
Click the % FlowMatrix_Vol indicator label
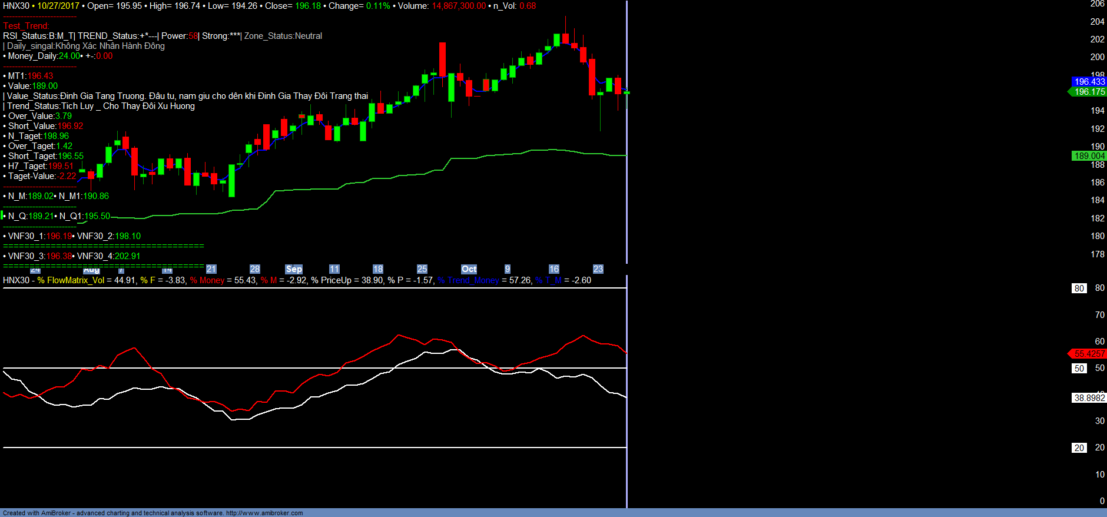point(71,280)
